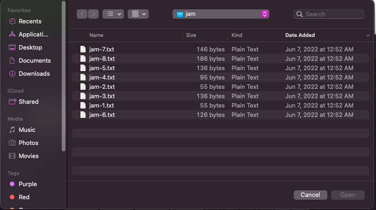This screenshot has width=376, height=210.
Task: Open Music in the sidebar
Action: [22, 130]
